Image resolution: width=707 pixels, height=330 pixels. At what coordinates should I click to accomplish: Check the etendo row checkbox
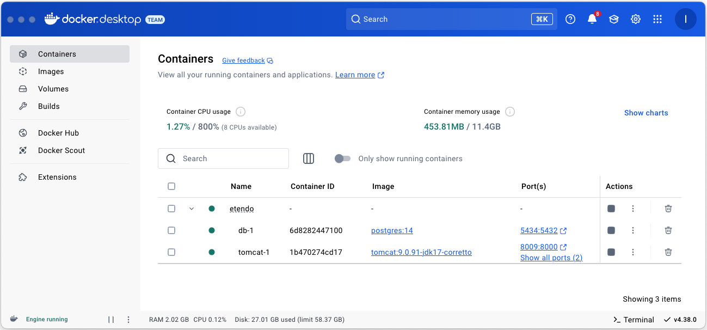tap(171, 209)
